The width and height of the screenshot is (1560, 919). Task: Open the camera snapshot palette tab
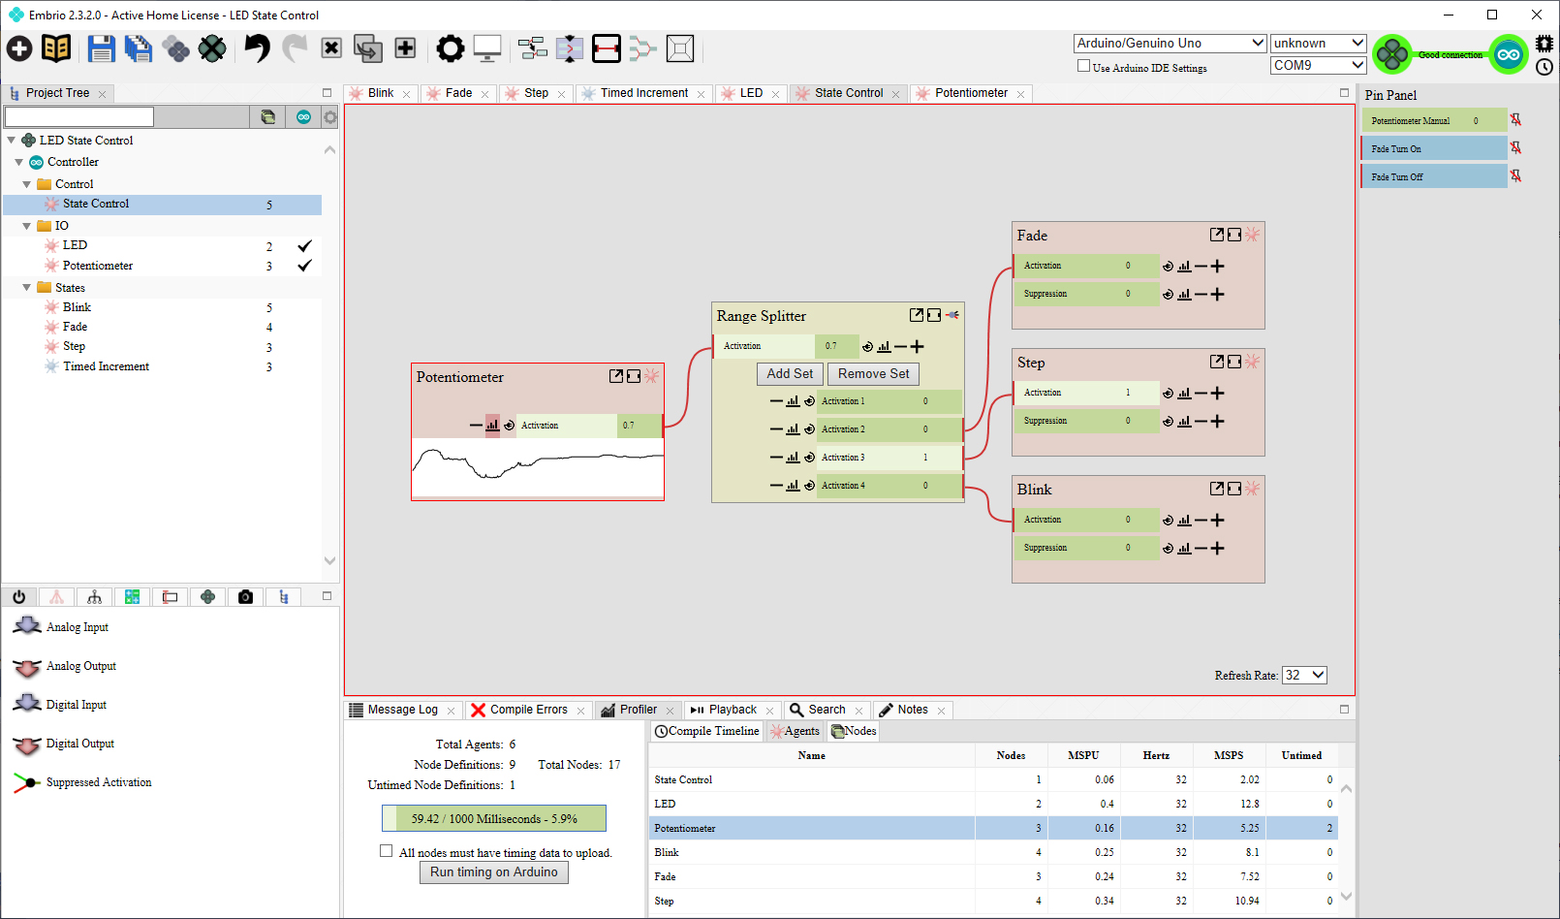tap(245, 597)
